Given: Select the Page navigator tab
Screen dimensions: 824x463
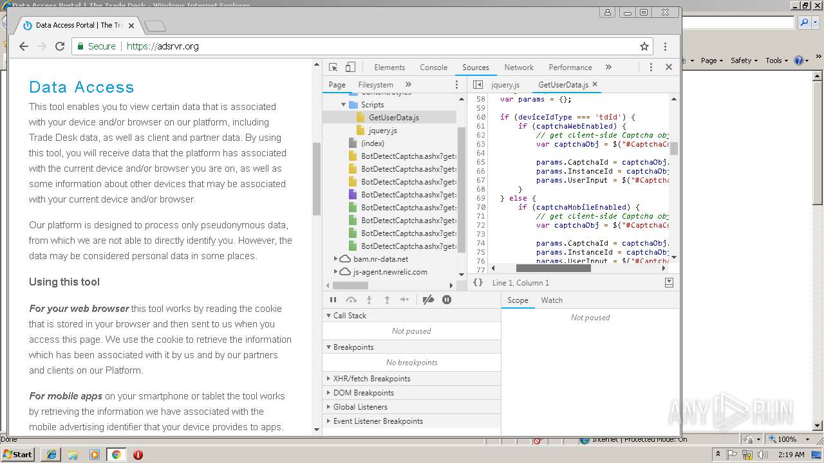Looking at the screenshot, I should (337, 85).
